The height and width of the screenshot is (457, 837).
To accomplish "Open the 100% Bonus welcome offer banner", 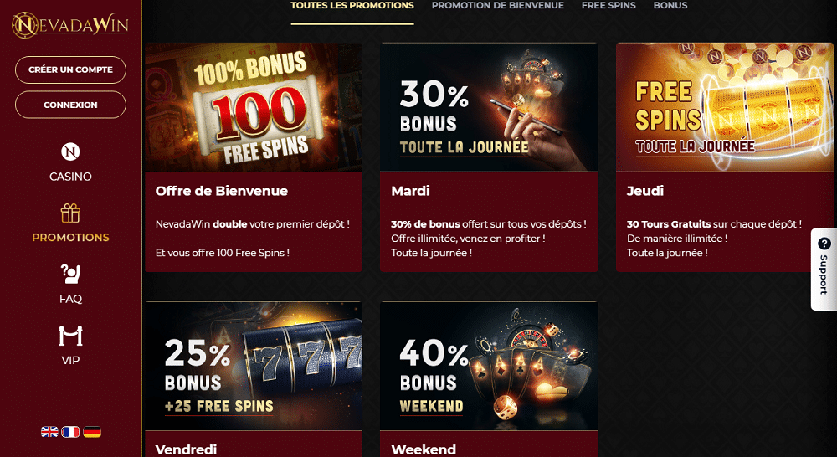I will click(254, 107).
